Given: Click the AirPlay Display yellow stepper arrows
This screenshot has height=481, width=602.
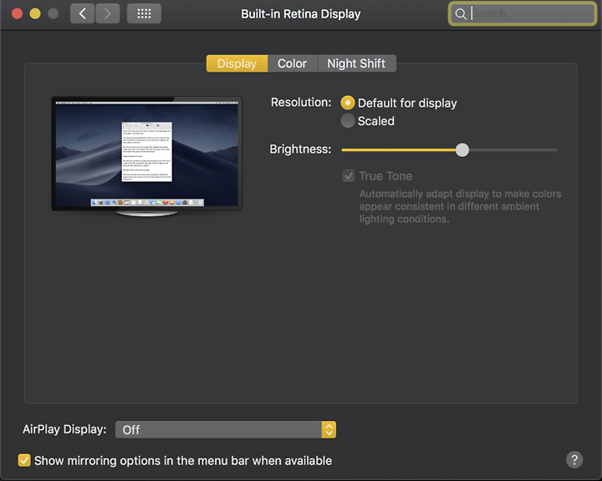Looking at the screenshot, I should point(329,429).
